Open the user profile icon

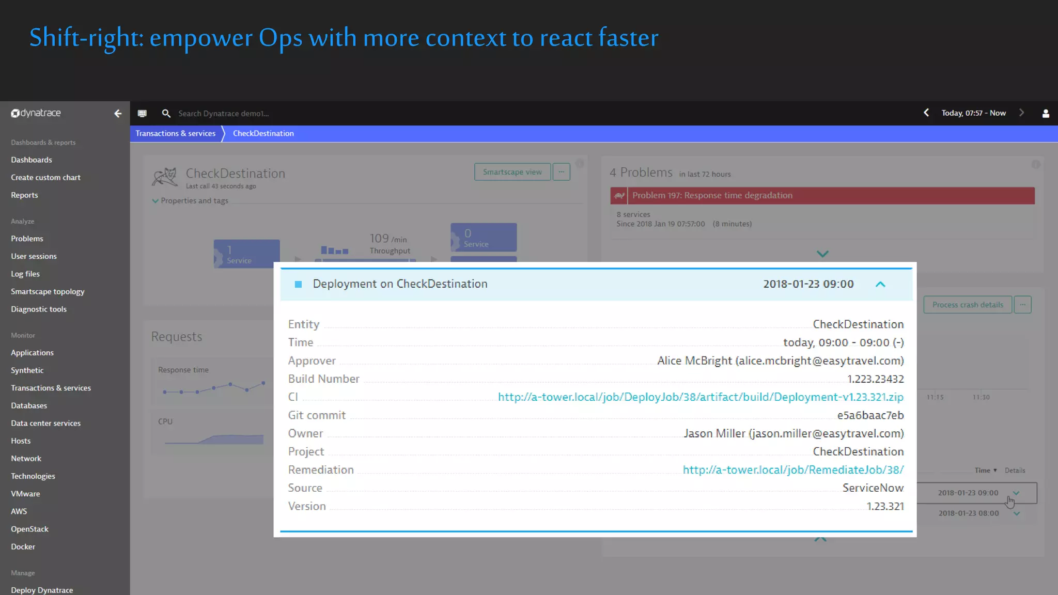point(1046,113)
